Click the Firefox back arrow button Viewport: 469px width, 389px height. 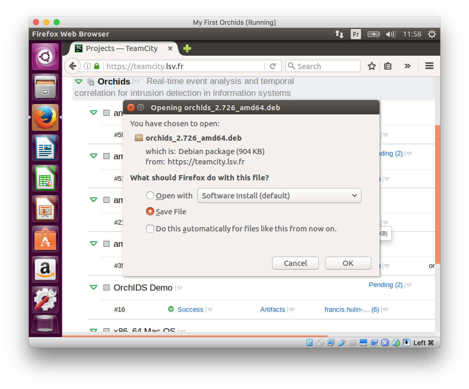point(73,66)
